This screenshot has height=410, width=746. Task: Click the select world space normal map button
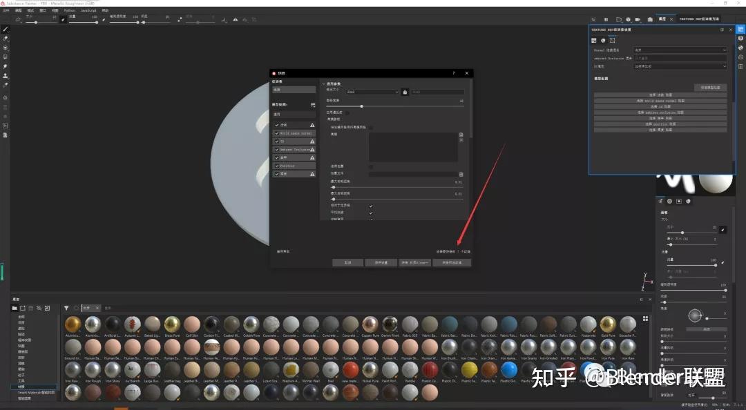660,101
